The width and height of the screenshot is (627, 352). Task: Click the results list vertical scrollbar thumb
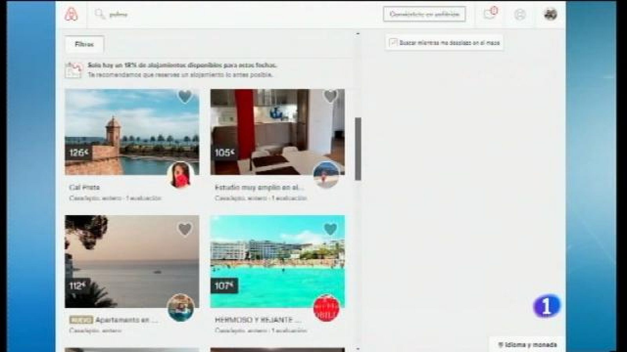pyautogui.click(x=358, y=149)
